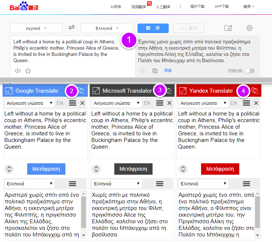Click the blue Google Μετάφραση button
The height and width of the screenshot is (242, 272).
pos(46,169)
